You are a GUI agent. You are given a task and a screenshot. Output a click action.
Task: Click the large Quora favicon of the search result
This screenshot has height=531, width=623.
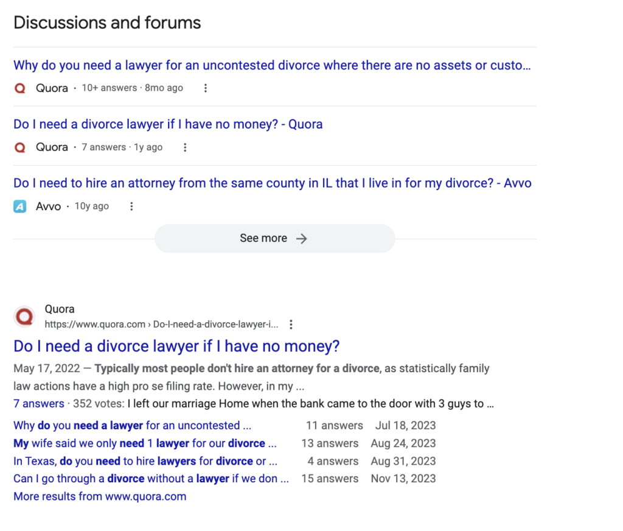24,317
